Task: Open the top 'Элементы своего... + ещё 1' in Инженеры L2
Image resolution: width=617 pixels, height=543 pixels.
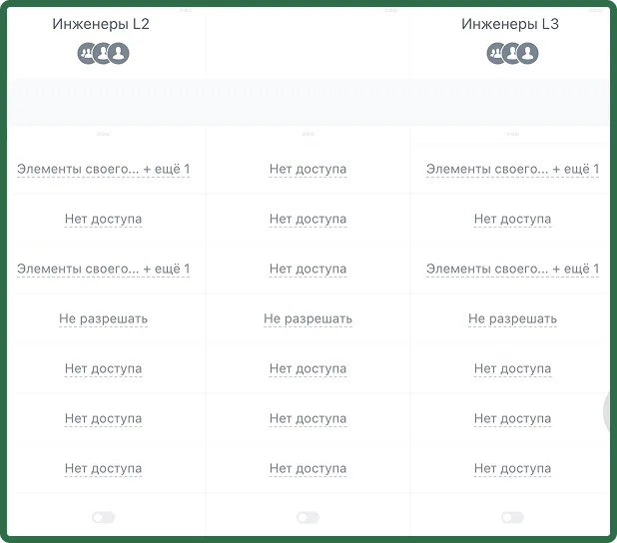Action: click(104, 170)
